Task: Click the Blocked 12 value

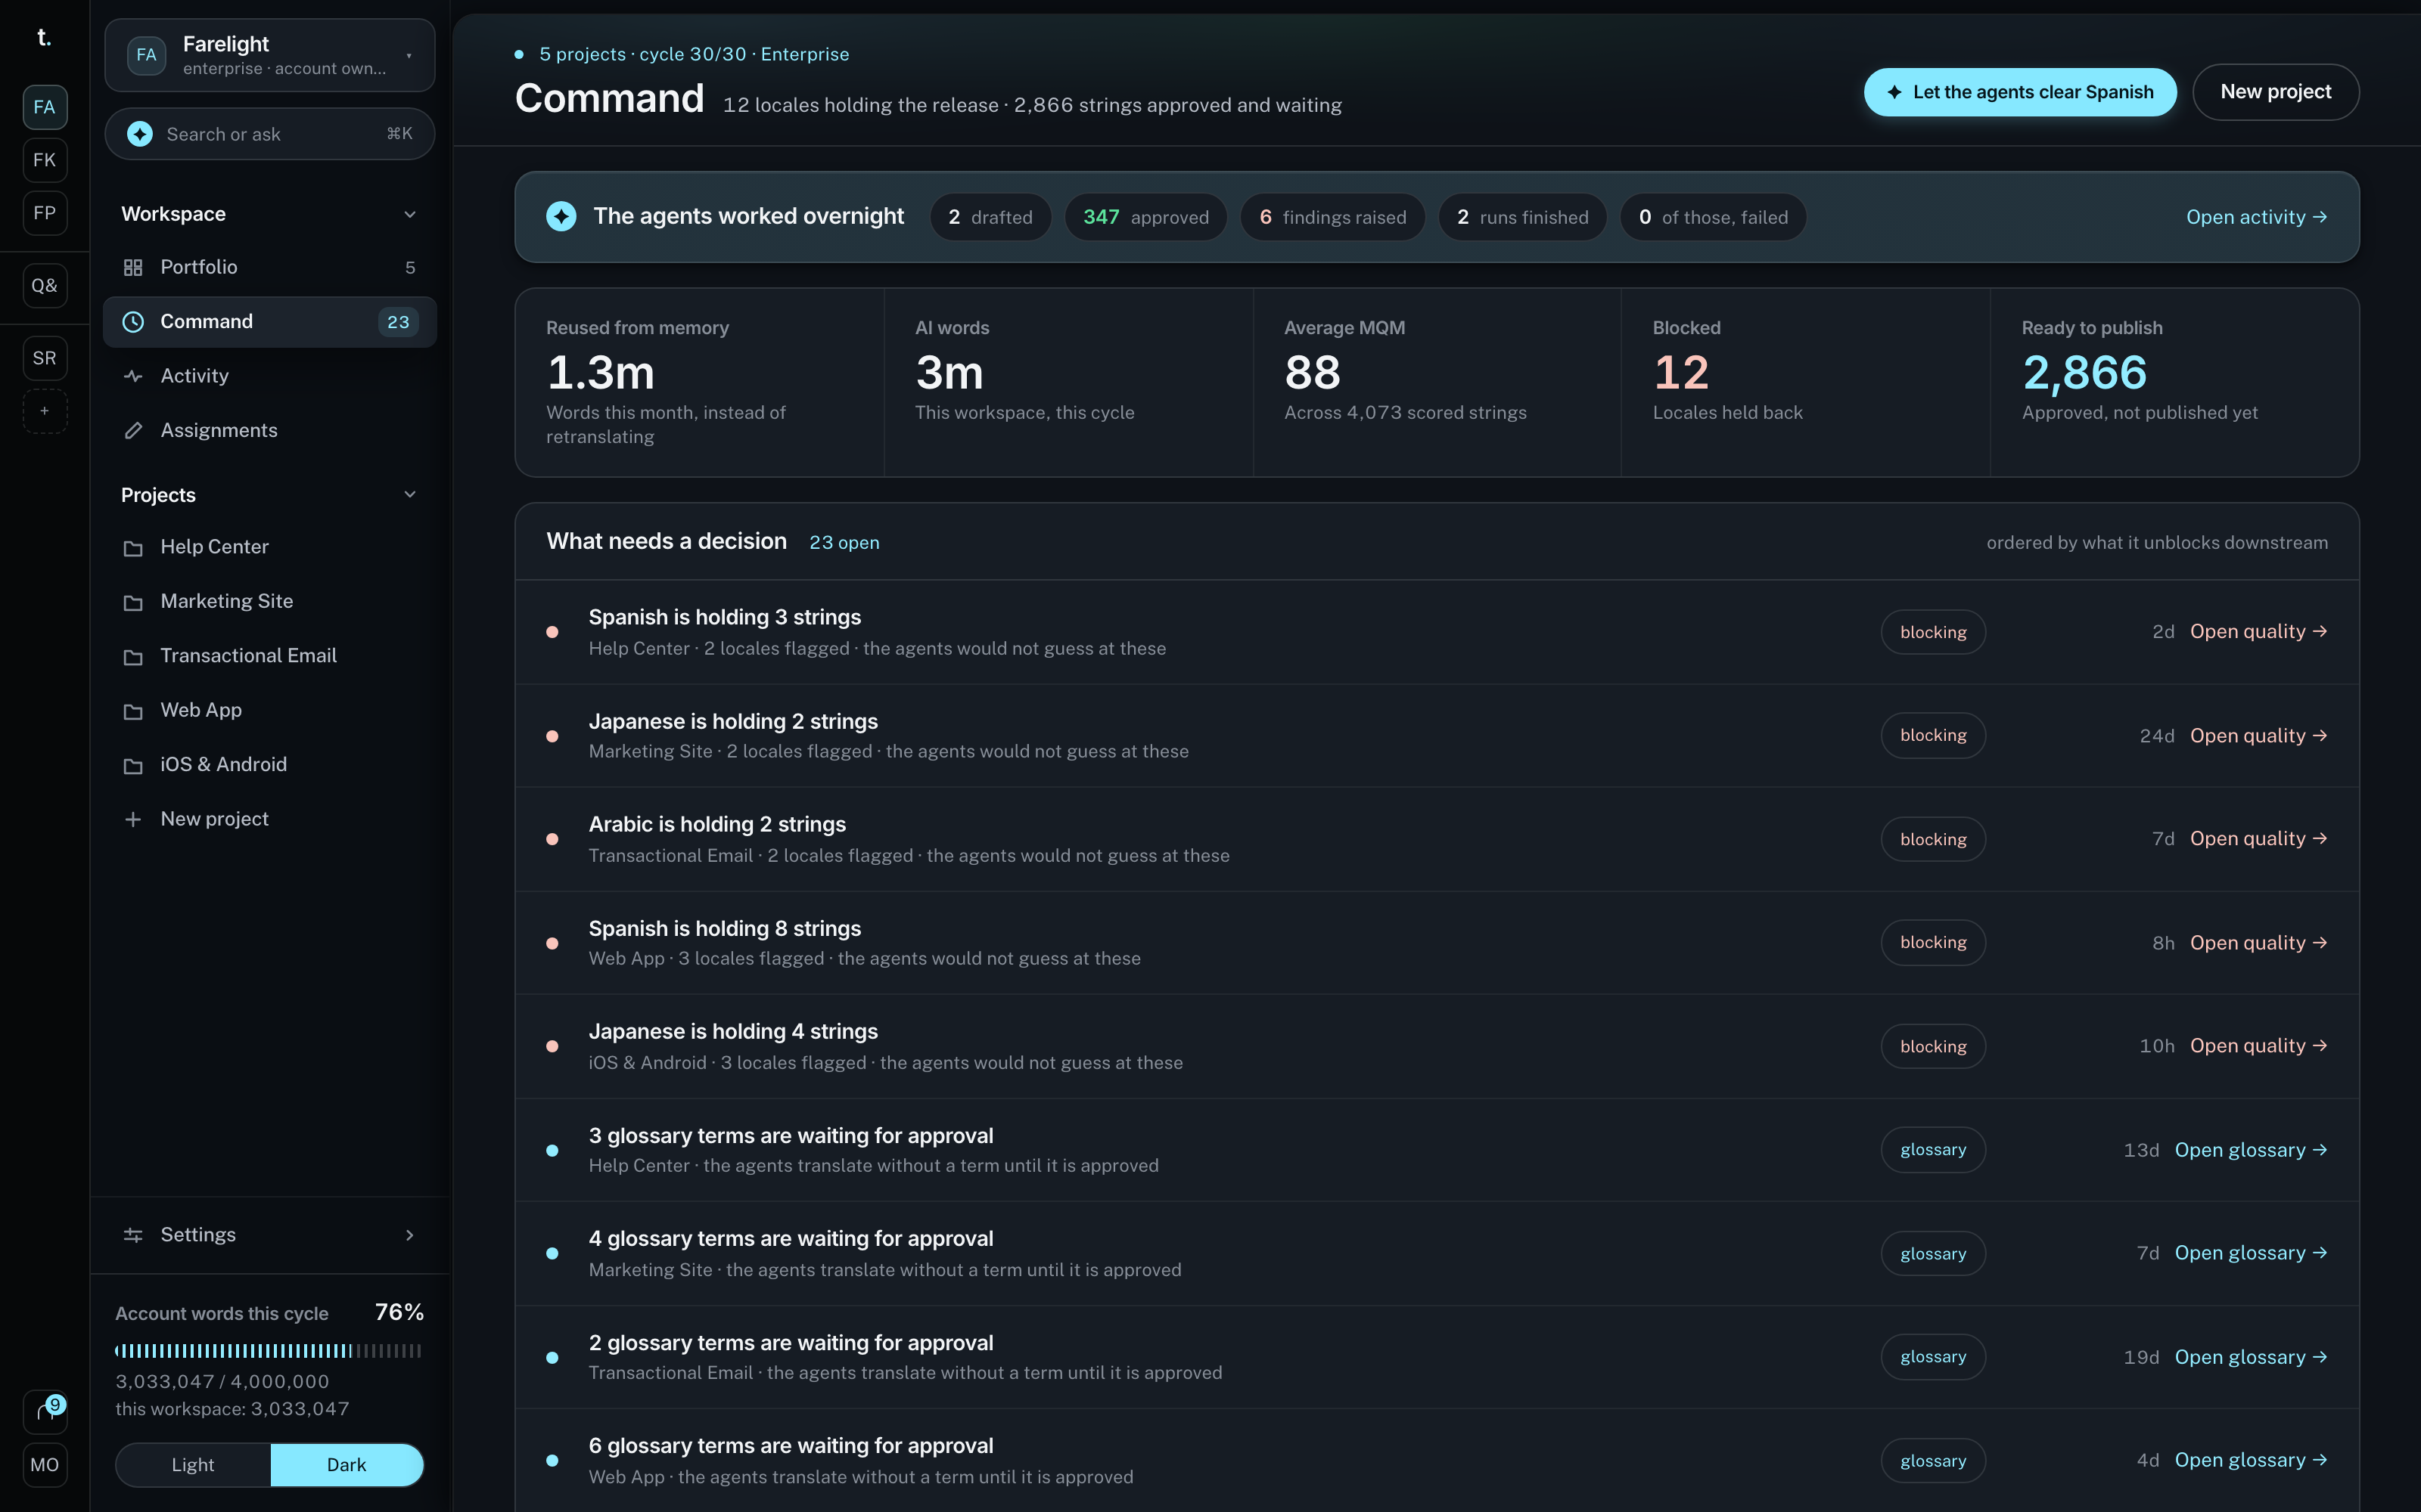Action: point(1680,373)
